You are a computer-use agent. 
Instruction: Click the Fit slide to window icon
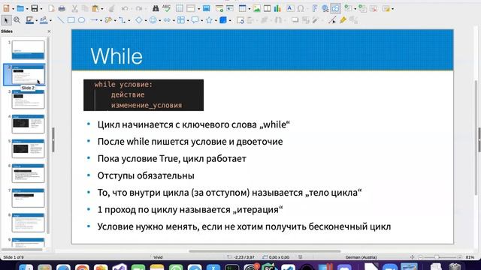coord(412,257)
